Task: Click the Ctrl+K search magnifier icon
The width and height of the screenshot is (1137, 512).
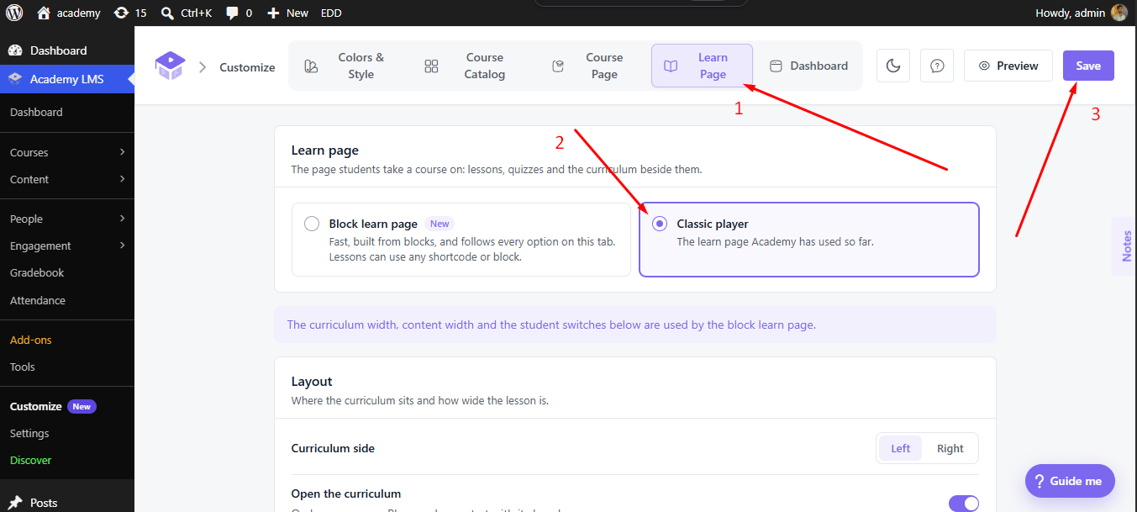Action: (167, 13)
